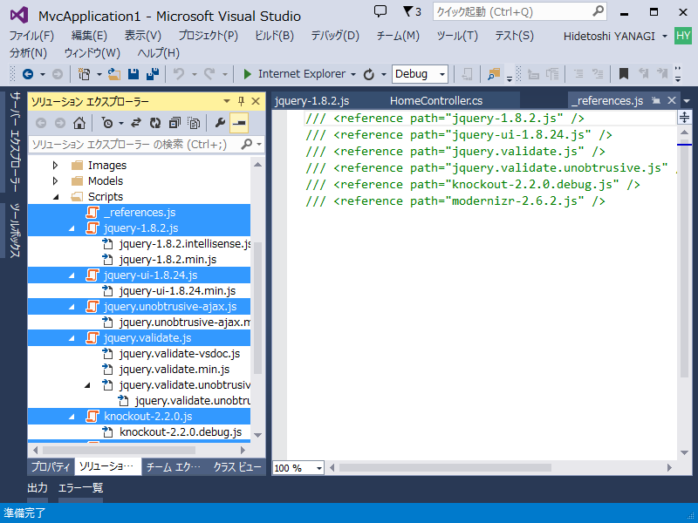The width and height of the screenshot is (698, 523).
Task: Open the 出力 output panel
Action: tap(38, 488)
